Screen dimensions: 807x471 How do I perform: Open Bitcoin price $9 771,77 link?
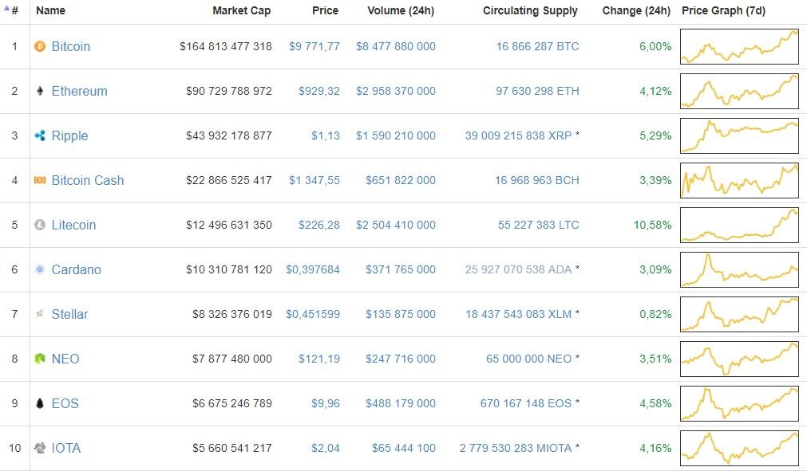pos(314,46)
